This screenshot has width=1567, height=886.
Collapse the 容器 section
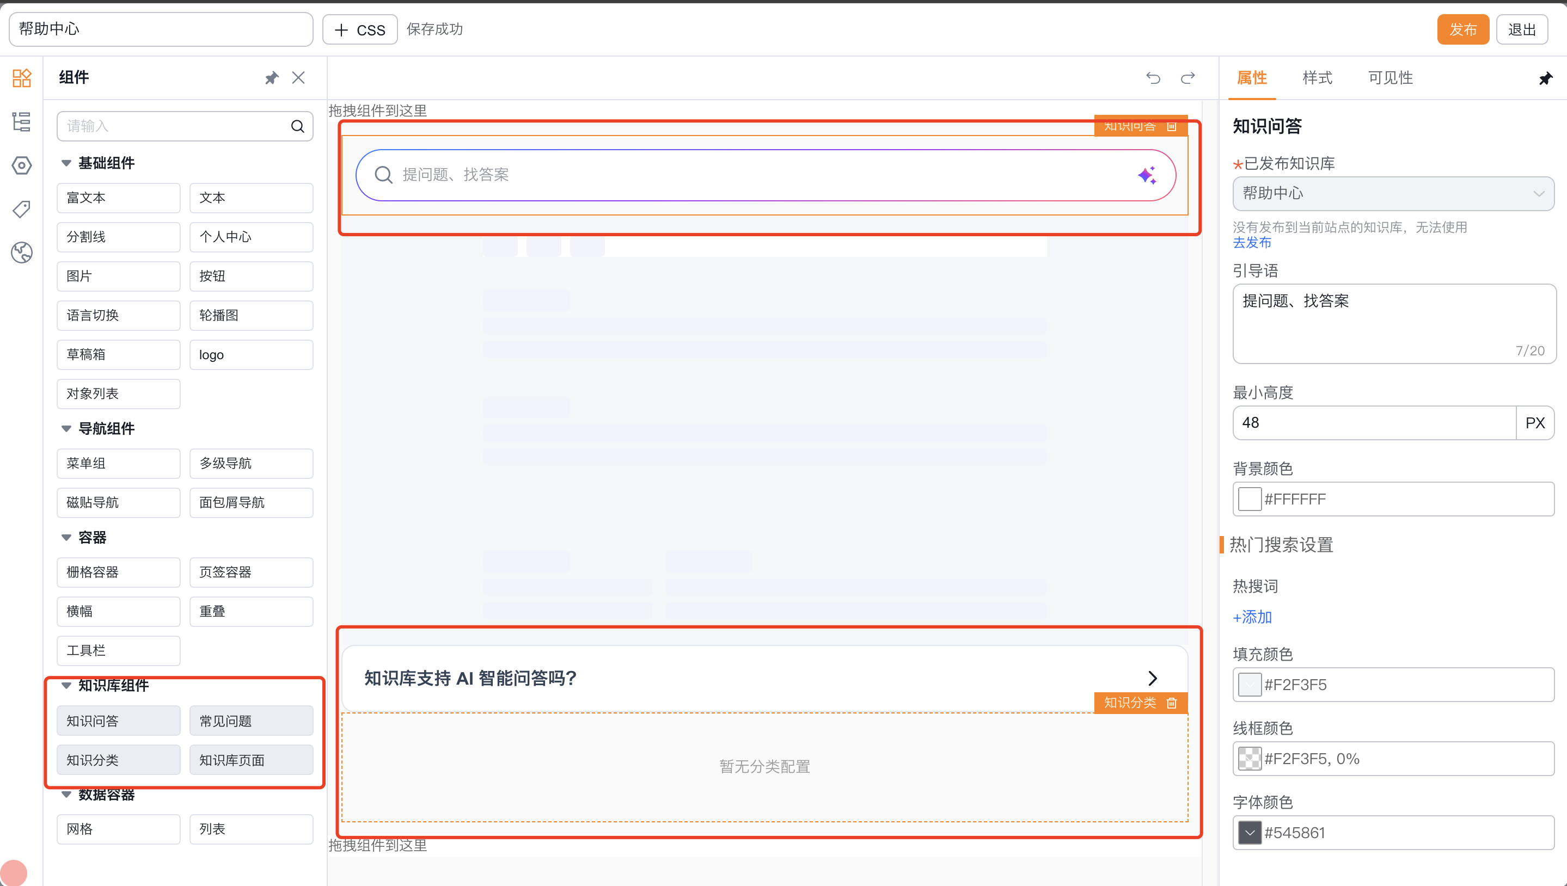(x=66, y=537)
